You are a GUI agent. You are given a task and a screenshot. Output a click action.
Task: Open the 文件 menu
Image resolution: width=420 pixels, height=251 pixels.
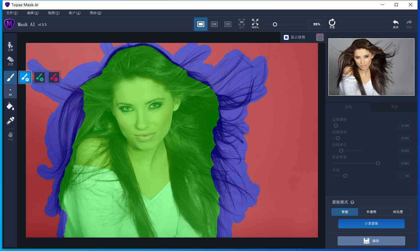[12, 13]
